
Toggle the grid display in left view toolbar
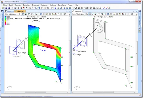tap(61, 14)
